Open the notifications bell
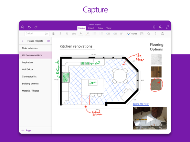The height and width of the screenshot is (142, 190). pyautogui.click(x=154, y=27)
